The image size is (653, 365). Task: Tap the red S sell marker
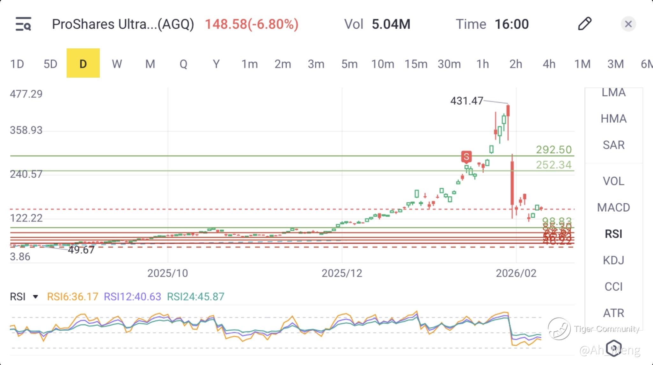pos(466,157)
